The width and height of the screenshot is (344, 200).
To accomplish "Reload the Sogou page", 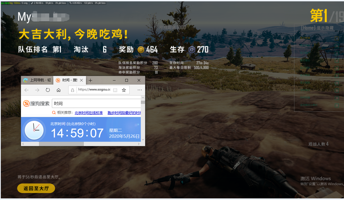I will tap(48, 90).
